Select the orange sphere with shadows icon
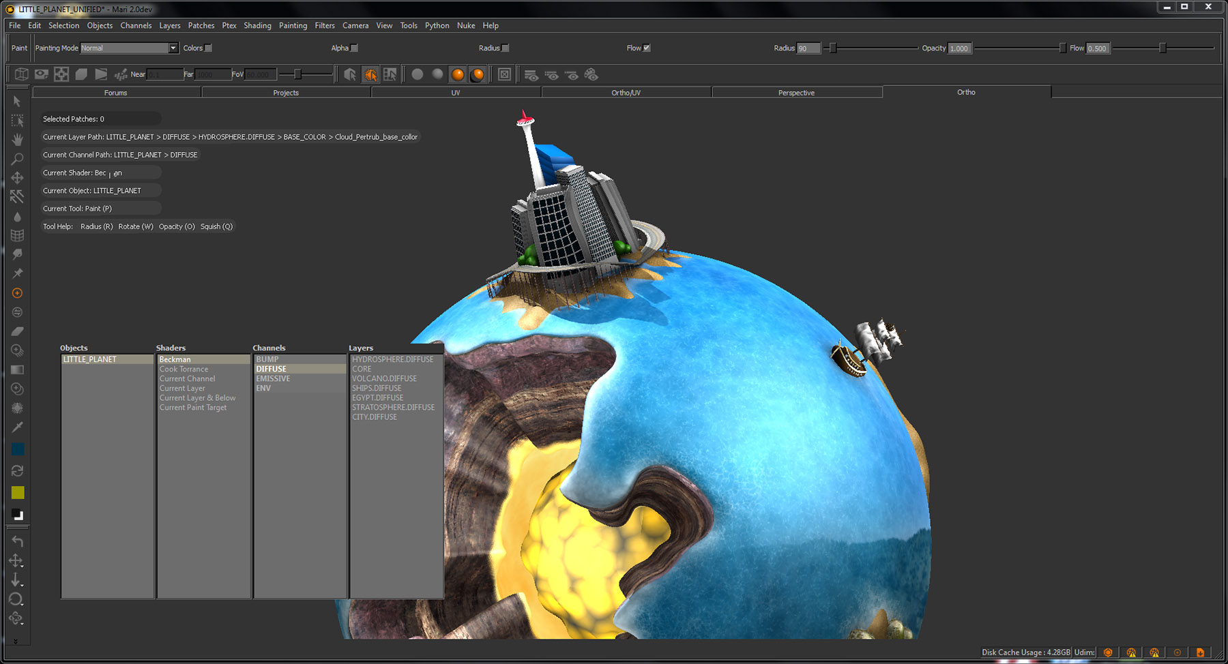 [x=478, y=74]
